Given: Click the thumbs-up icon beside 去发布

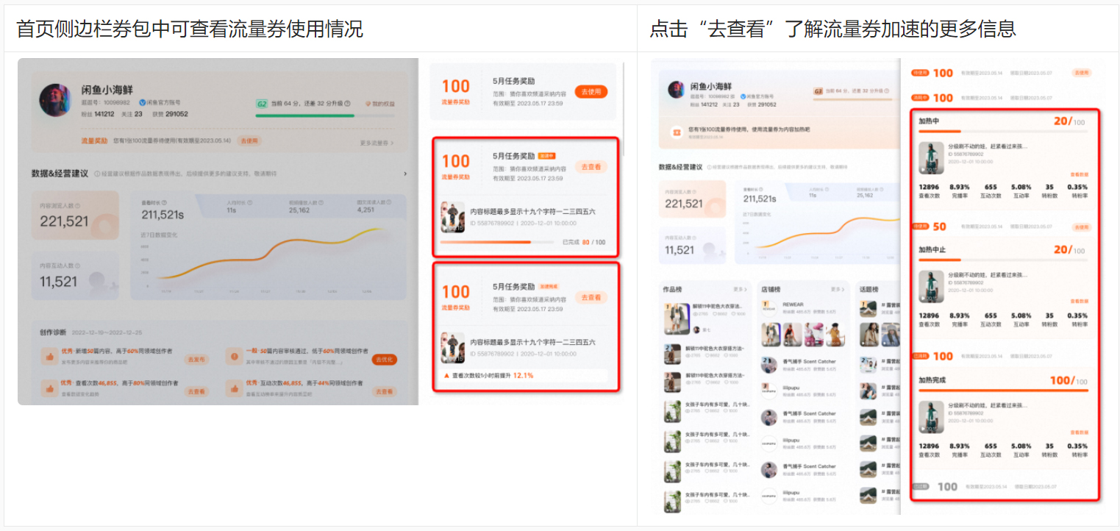Looking at the screenshot, I should click(50, 357).
